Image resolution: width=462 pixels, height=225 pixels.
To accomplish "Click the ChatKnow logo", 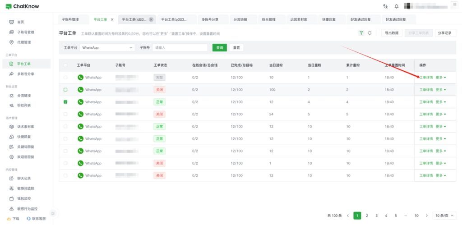I will pos(22,6).
